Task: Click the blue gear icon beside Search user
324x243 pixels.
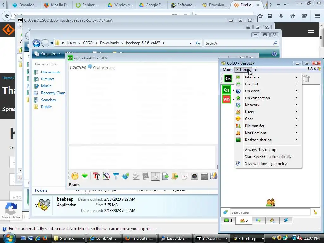Action: coord(225,212)
